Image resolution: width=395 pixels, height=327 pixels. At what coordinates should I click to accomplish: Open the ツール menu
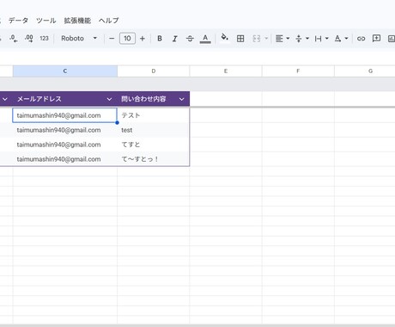(x=46, y=21)
